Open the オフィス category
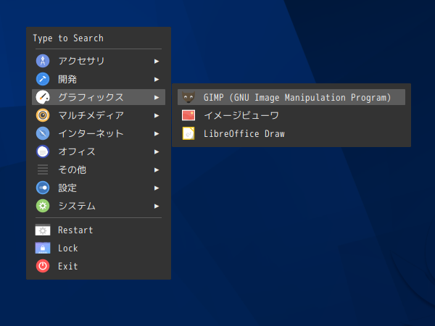The image size is (435, 326). 99,151
